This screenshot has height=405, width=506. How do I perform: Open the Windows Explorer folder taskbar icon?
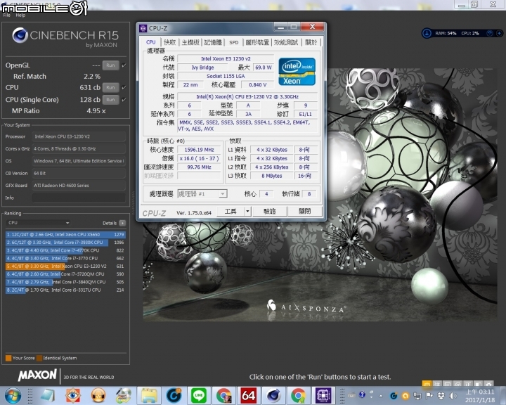(149, 396)
